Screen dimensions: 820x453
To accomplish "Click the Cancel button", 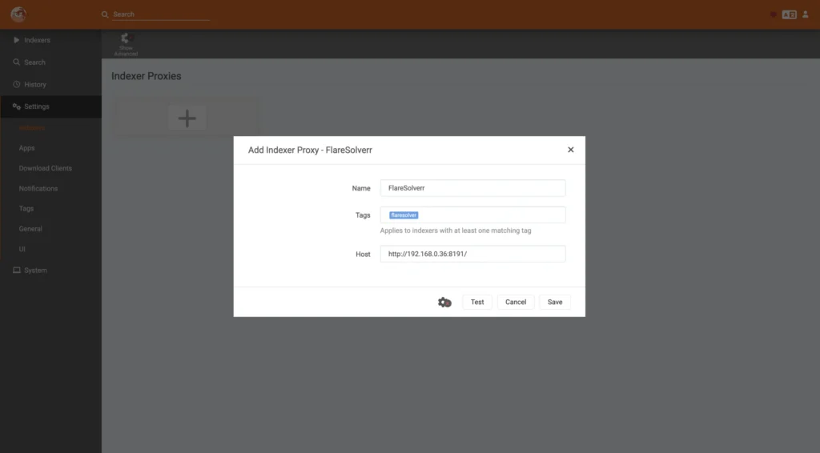I will (x=516, y=302).
